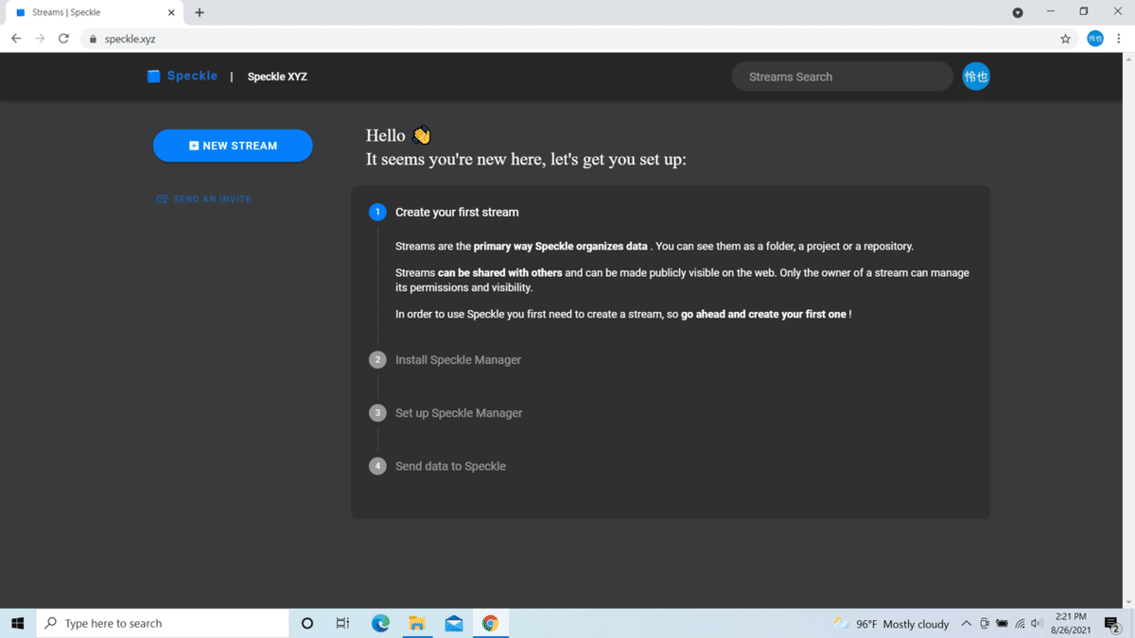Select the Streams | Speckle browser tab
Image resolution: width=1135 pixels, height=638 pixels.
(95, 12)
